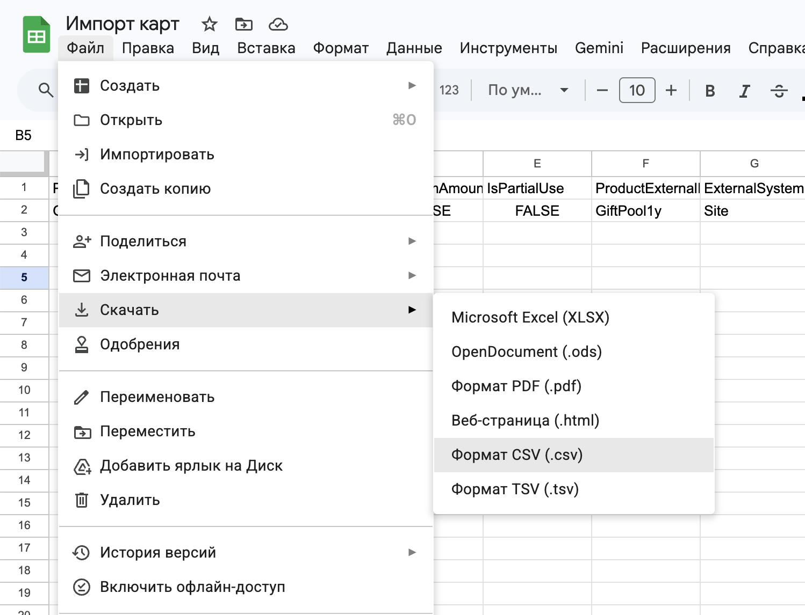The width and height of the screenshot is (805, 615).
Task: Click the Скачать submenu arrow
Action: click(x=412, y=310)
